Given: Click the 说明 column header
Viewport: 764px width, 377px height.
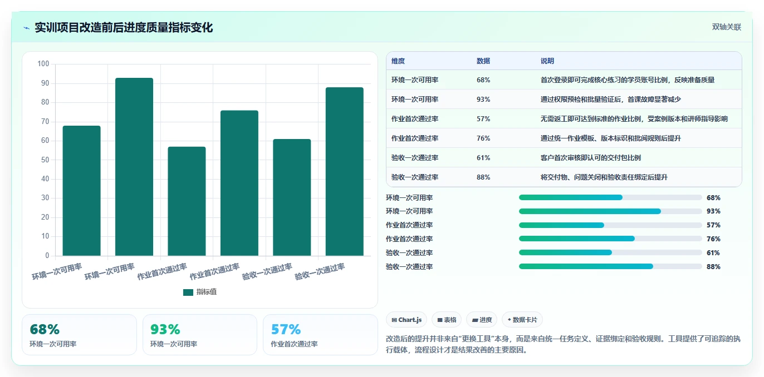Looking at the screenshot, I should [x=547, y=61].
